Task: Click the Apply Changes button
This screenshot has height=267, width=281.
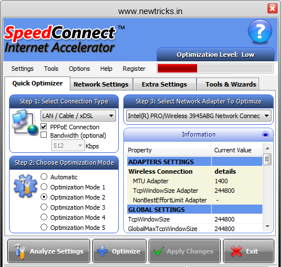Action: [x=185, y=251]
